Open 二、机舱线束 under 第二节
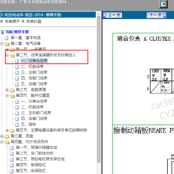This screenshot has width=174, height=174. [32, 66]
